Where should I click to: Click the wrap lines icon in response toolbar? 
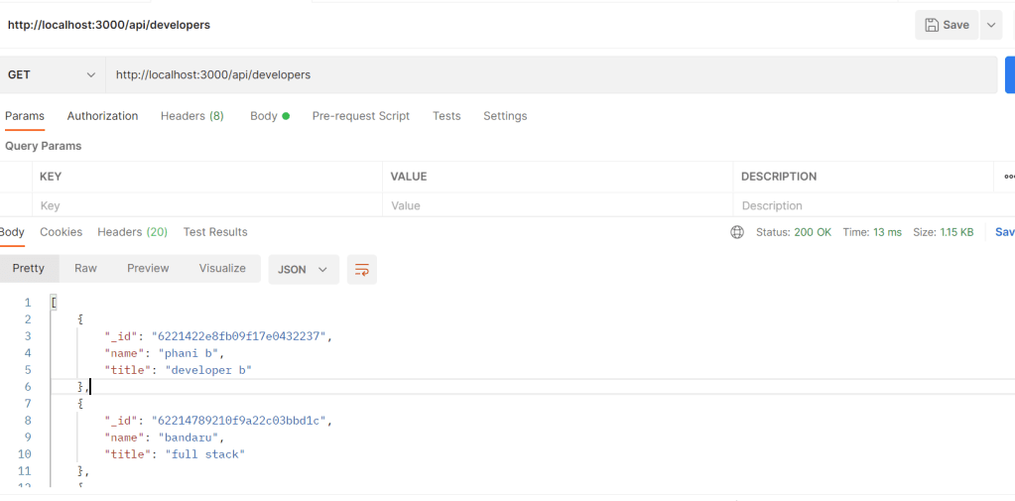(362, 270)
